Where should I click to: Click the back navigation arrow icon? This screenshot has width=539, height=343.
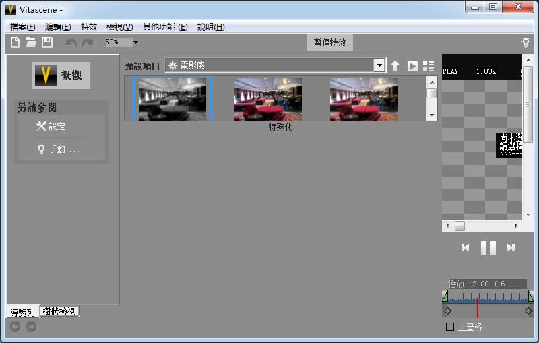point(15,327)
